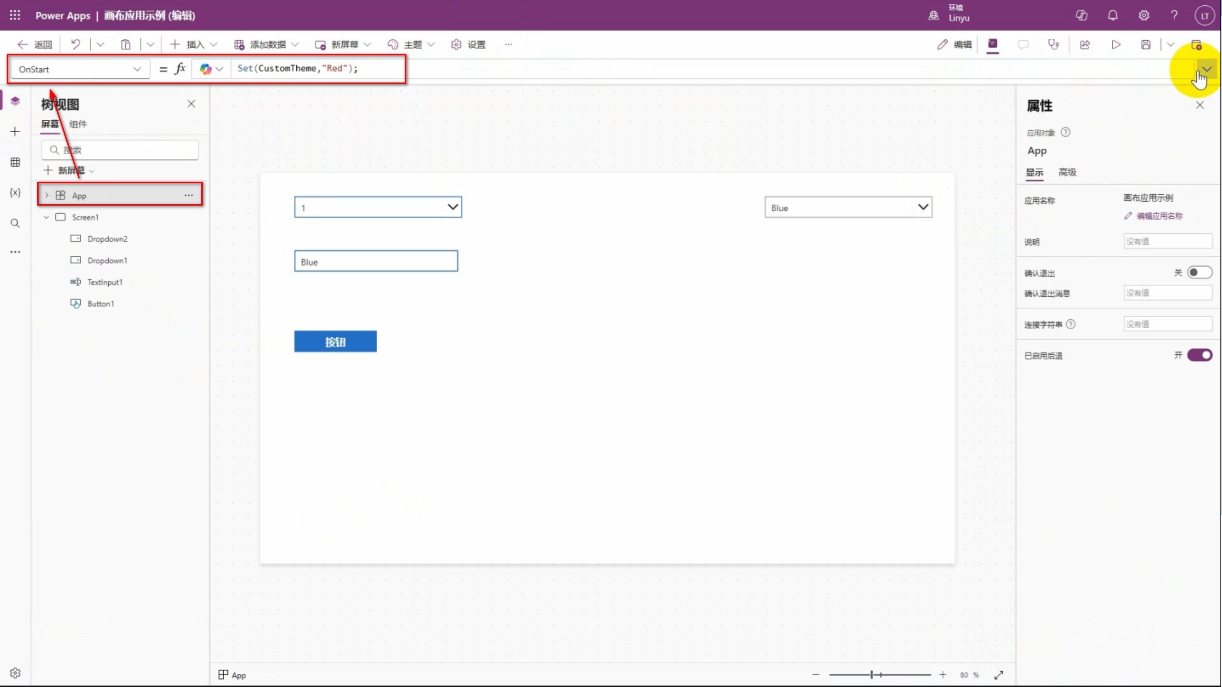This screenshot has height=687, width=1222.
Task: Switch to the 组件 tab
Action: [x=78, y=124]
